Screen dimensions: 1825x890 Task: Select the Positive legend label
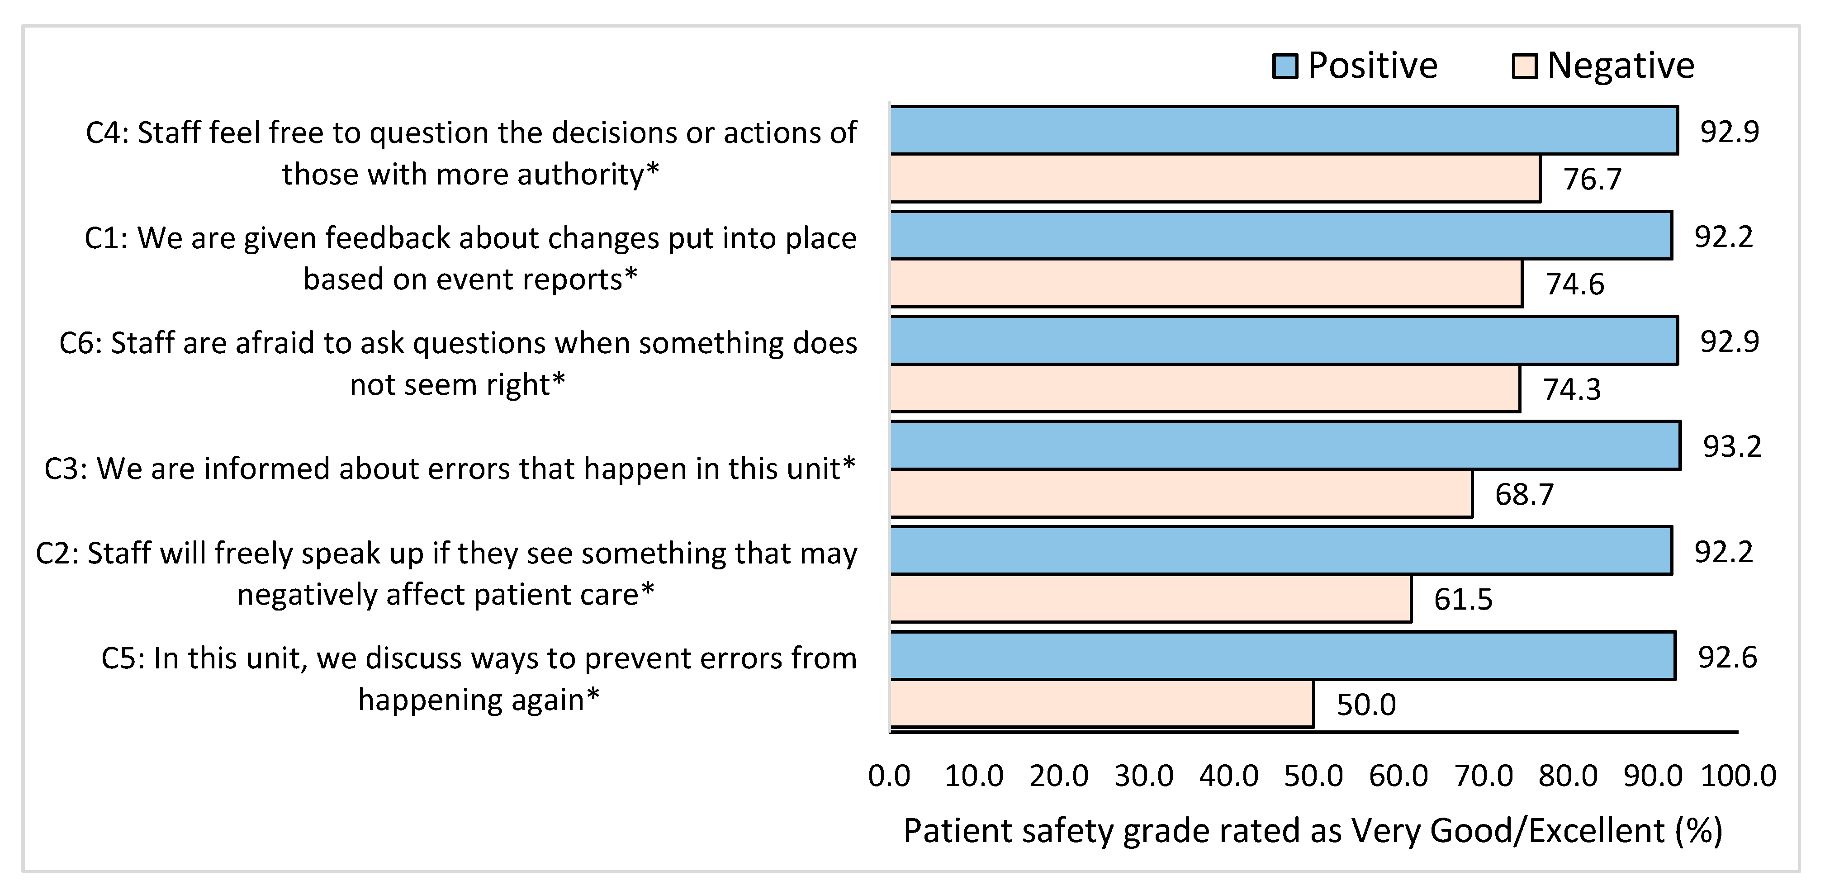pyautogui.click(x=1372, y=66)
